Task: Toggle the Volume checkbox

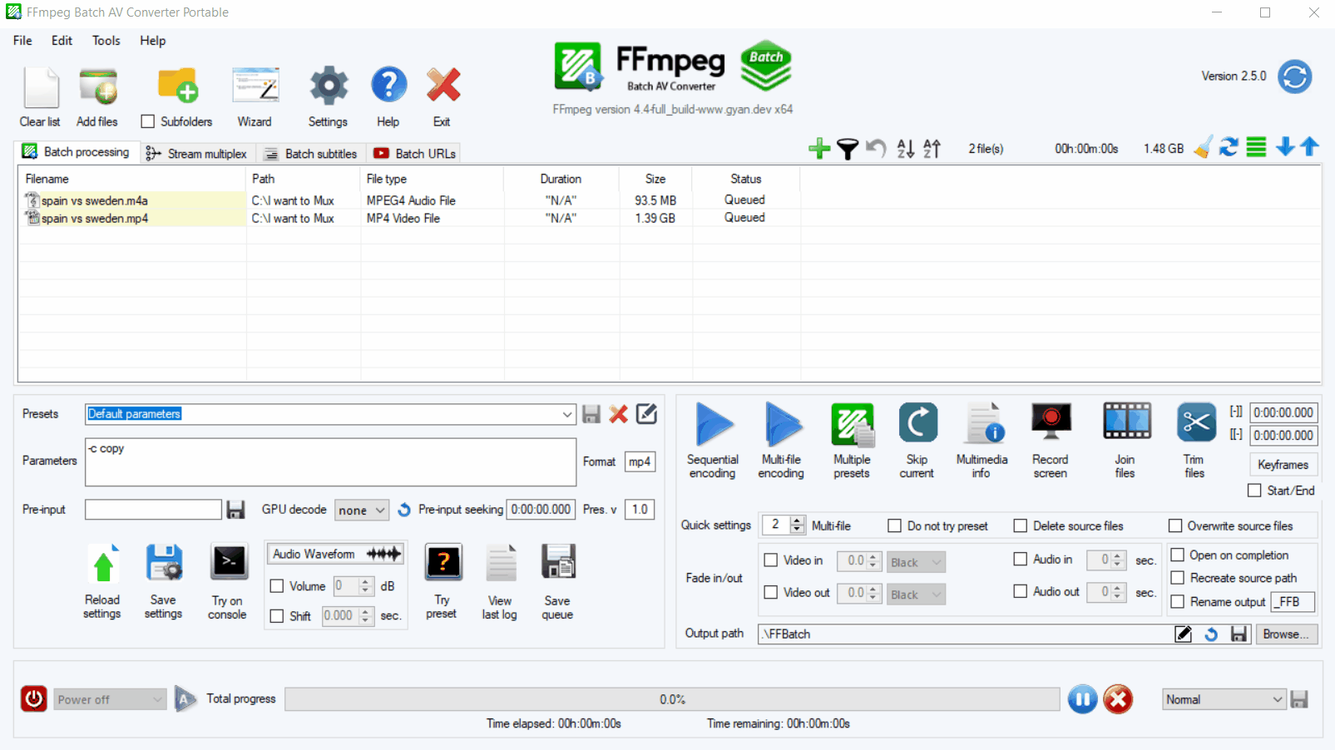Action: [277, 586]
